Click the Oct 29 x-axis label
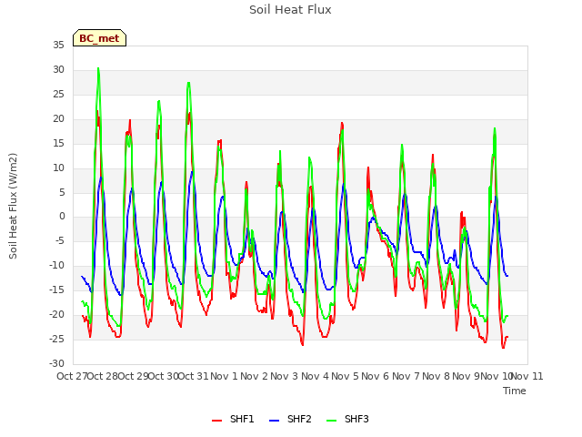 tap(133, 376)
